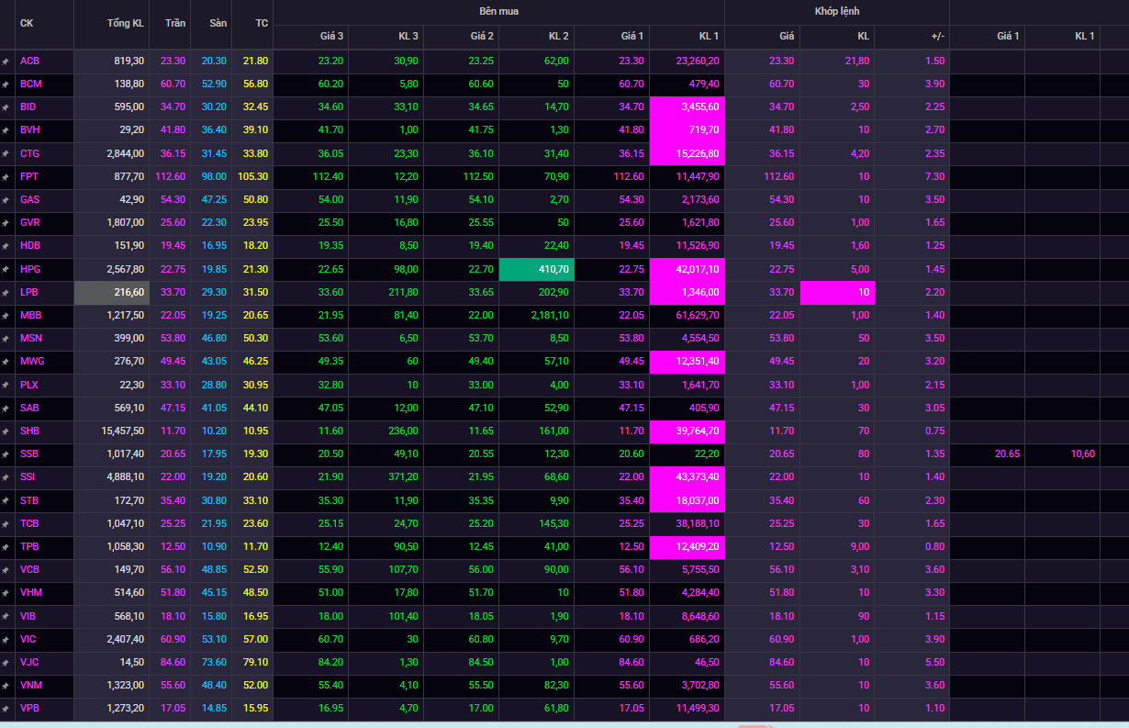The height and width of the screenshot is (728, 1129).
Task: Open the ACB ticker symbol
Action: coord(29,61)
